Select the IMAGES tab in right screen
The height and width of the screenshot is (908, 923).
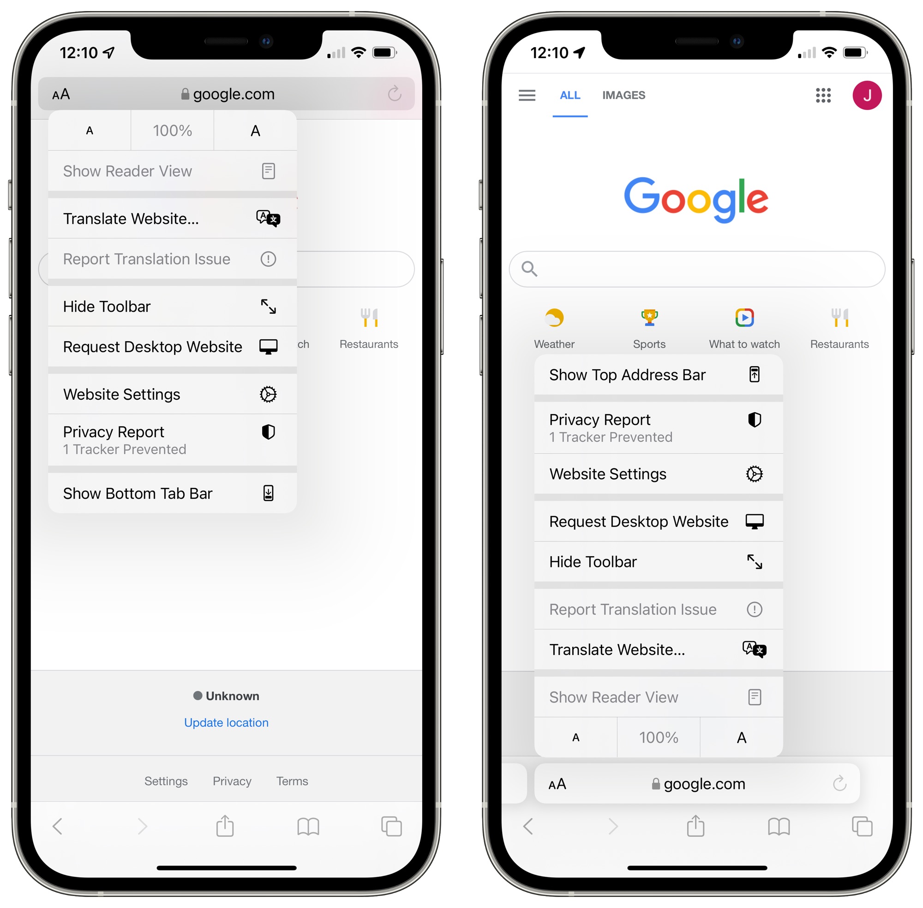point(623,94)
